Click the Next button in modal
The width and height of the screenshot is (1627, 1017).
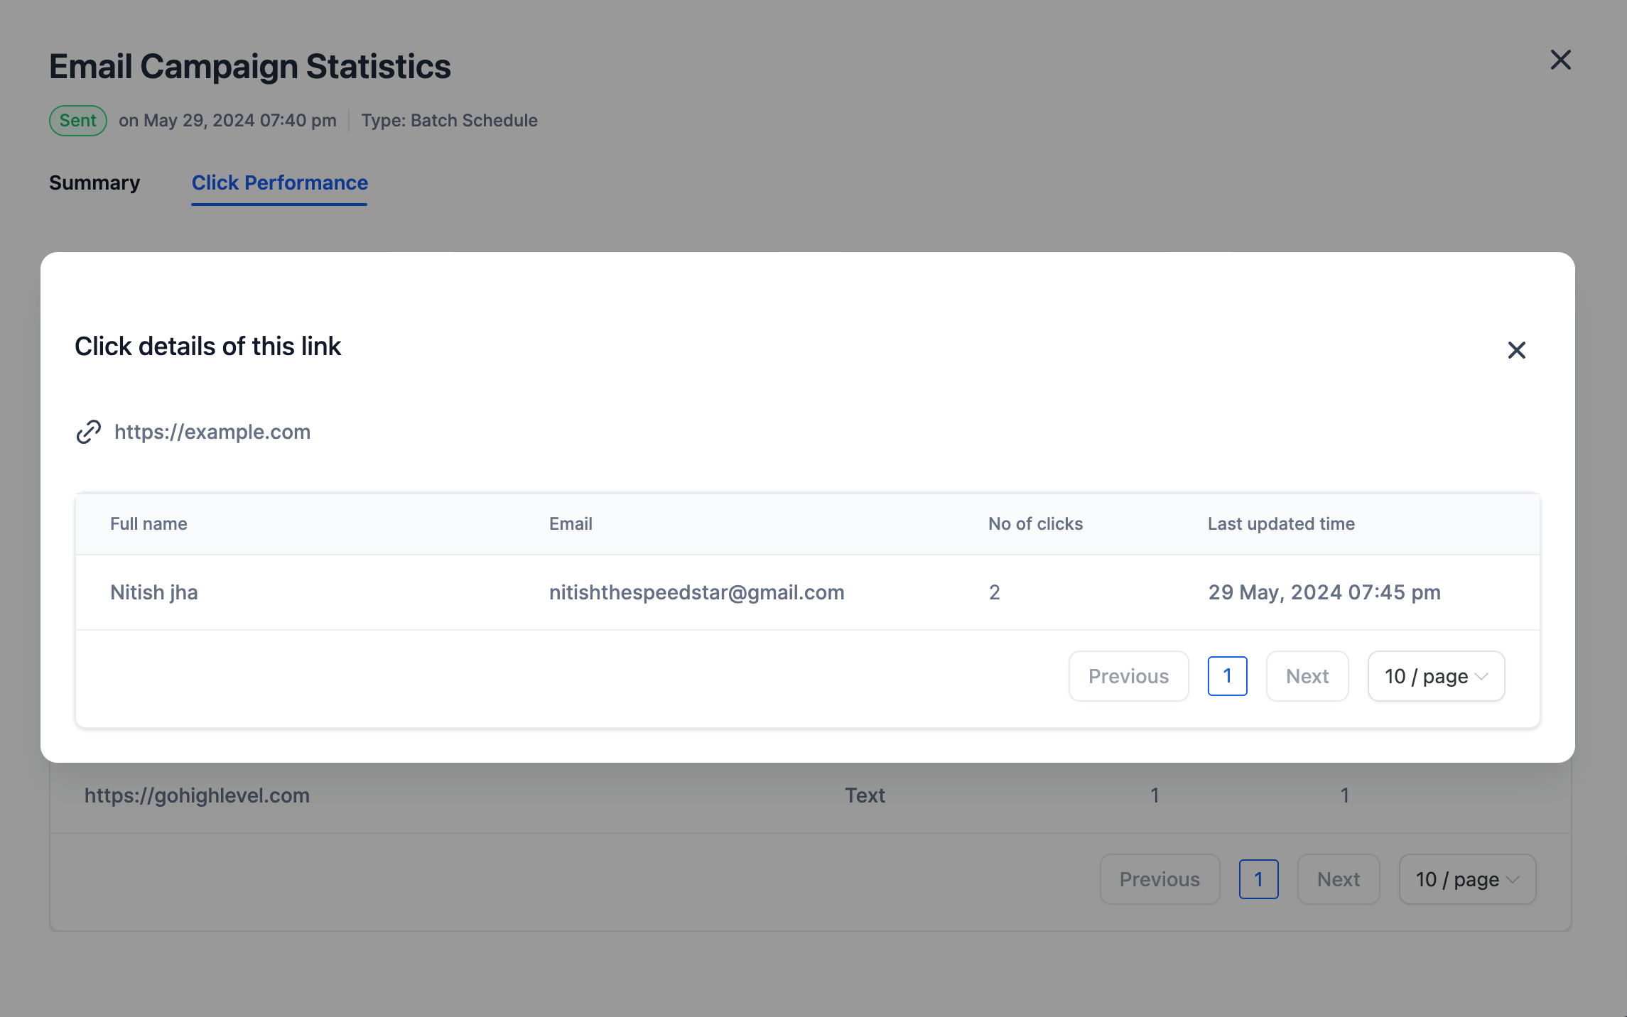point(1307,675)
